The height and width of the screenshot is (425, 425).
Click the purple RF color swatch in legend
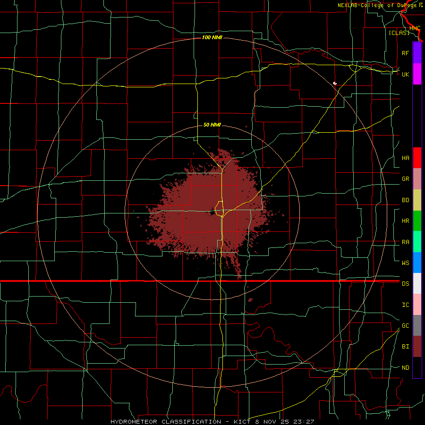(417, 53)
